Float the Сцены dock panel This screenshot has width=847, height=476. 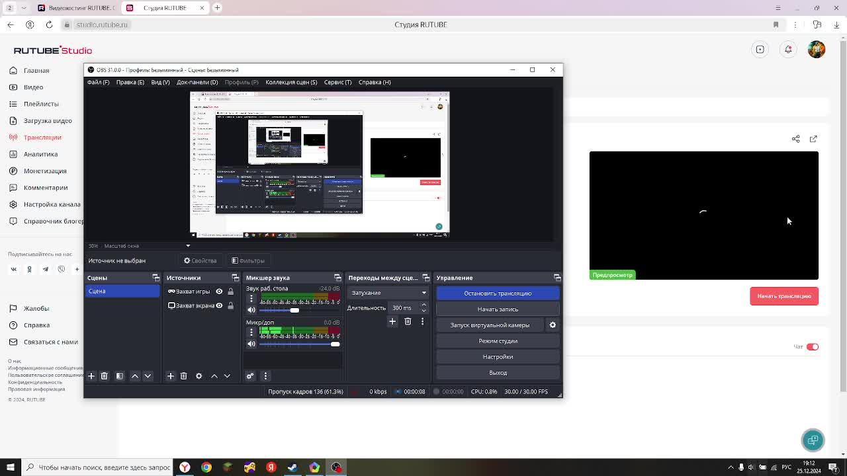click(156, 278)
